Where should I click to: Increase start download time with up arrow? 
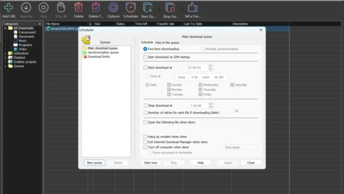coord(210,66)
